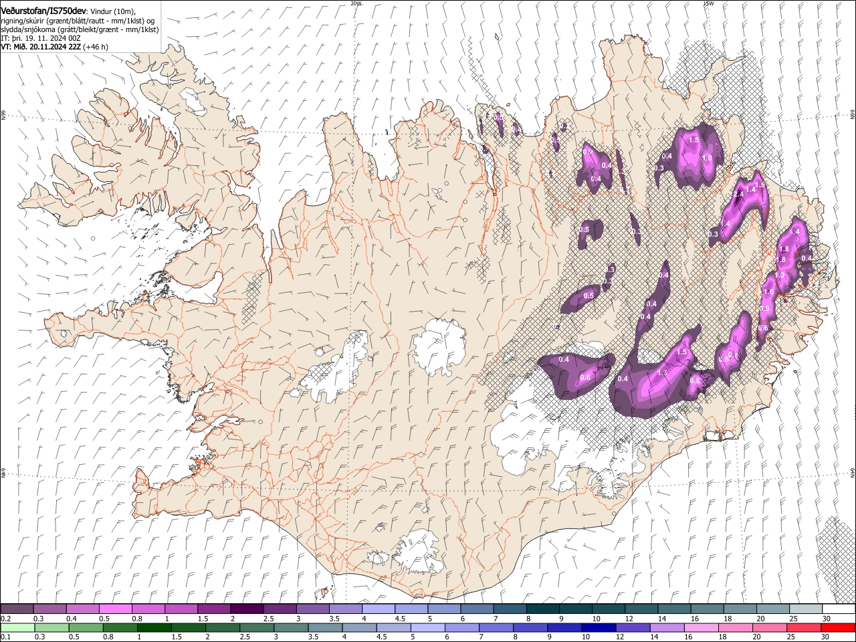856x642 pixels.
Task: Click the 1.6 precipitation value on the map
Action: tap(768, 292)
